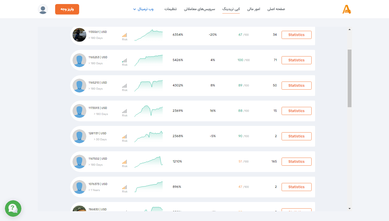The height and width of the screenshot is (221, 389).
Task: Click the Risk indicator for trader 1135561
Action: pyautogui.click(x=124, y=36)
